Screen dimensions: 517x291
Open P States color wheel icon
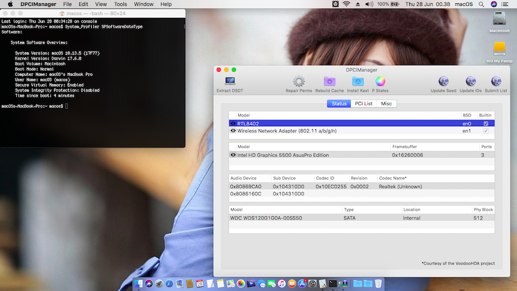point(380,82)
